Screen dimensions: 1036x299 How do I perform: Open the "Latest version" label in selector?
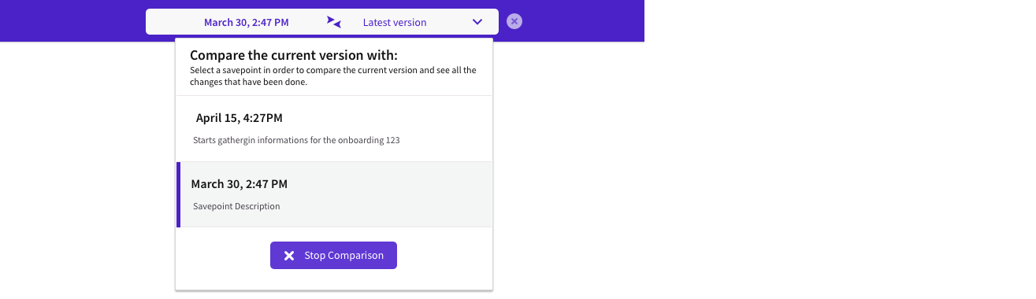tap(395, 23)
